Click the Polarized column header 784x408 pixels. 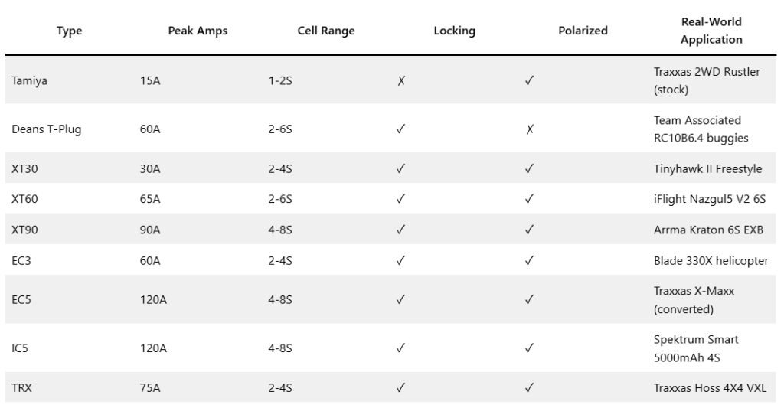(583, 31)
